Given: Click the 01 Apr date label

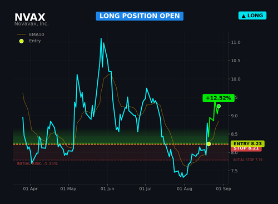Looking at the screenshot, I should click(30, 189).
